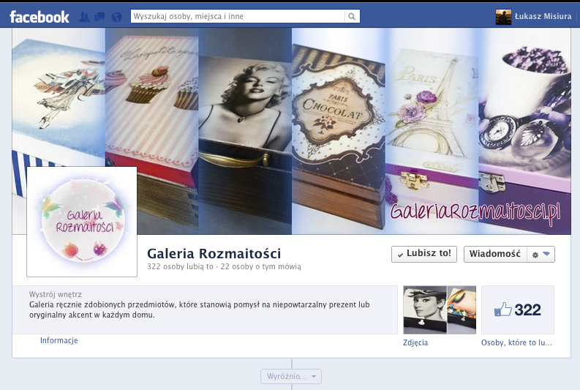
Task: Toggle the 'Lubisz to!' like button
Action: click(424, 254)
